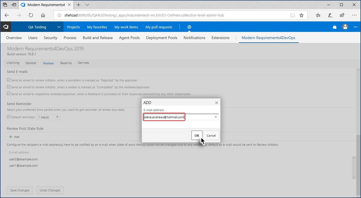This screenshot has height=198, width=361.
Task: Click the browser Back arrow
Action: point(7,15)
